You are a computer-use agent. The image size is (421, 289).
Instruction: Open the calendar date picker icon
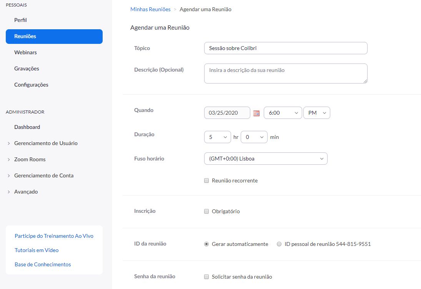pyautogui.click(x=256, y=113)
